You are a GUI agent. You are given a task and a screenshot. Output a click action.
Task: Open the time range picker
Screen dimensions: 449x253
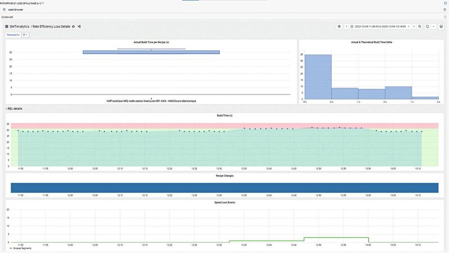coord(380,26)
